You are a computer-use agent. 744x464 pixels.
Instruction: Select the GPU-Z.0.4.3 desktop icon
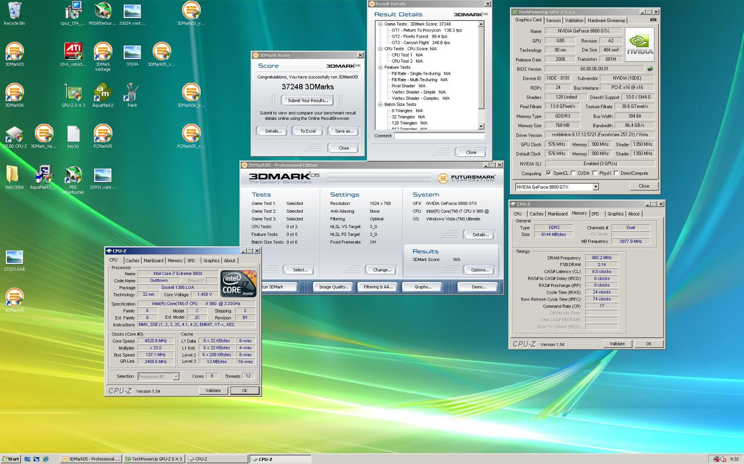click(73, 95)
